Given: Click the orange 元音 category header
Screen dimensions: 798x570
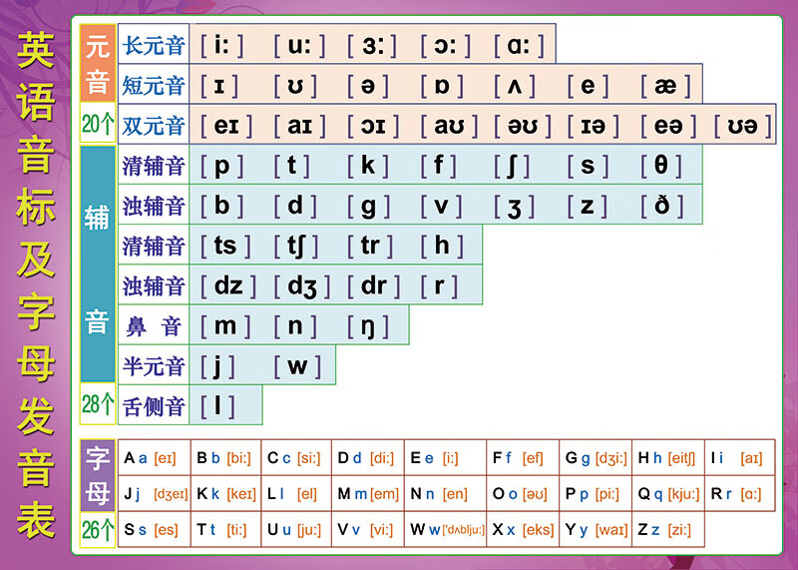Looking at the screenshot, I should 97,64.
